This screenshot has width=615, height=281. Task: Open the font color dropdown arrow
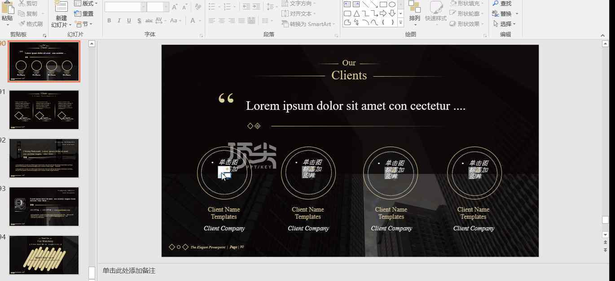coord(200,21)
